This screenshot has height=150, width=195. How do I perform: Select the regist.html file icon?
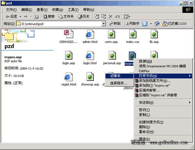[x=69, y=77]
